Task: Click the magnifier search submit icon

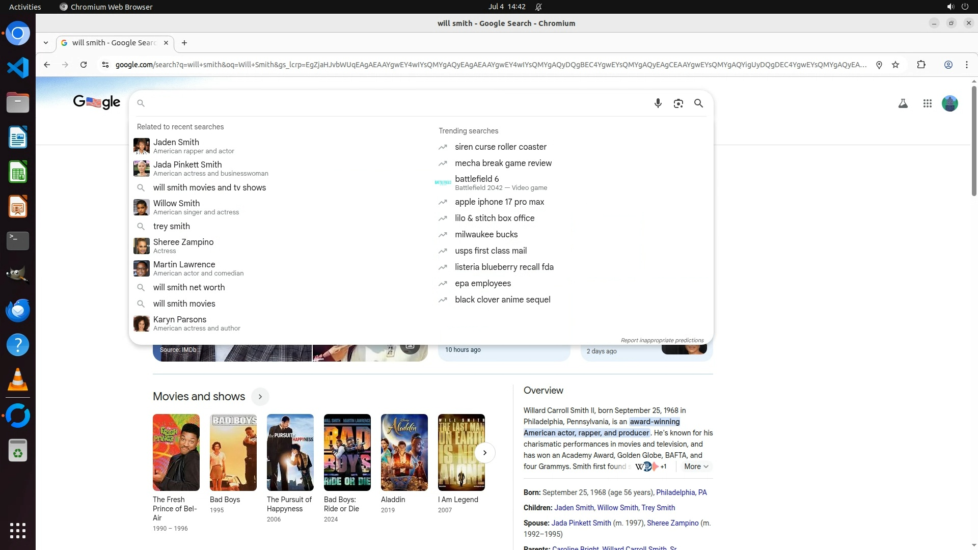Action: (x=698, y=103)
